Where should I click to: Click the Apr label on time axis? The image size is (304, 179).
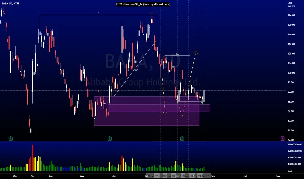[x=51, y=176]
